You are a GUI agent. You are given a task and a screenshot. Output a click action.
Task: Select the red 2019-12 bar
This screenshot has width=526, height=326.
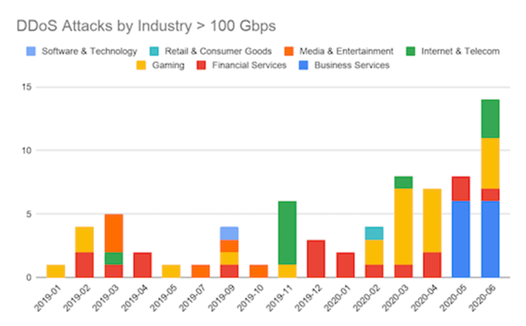tap(316, 258)
